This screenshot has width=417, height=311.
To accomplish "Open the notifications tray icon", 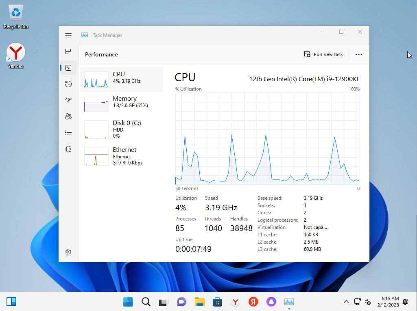I will point(406,302).
